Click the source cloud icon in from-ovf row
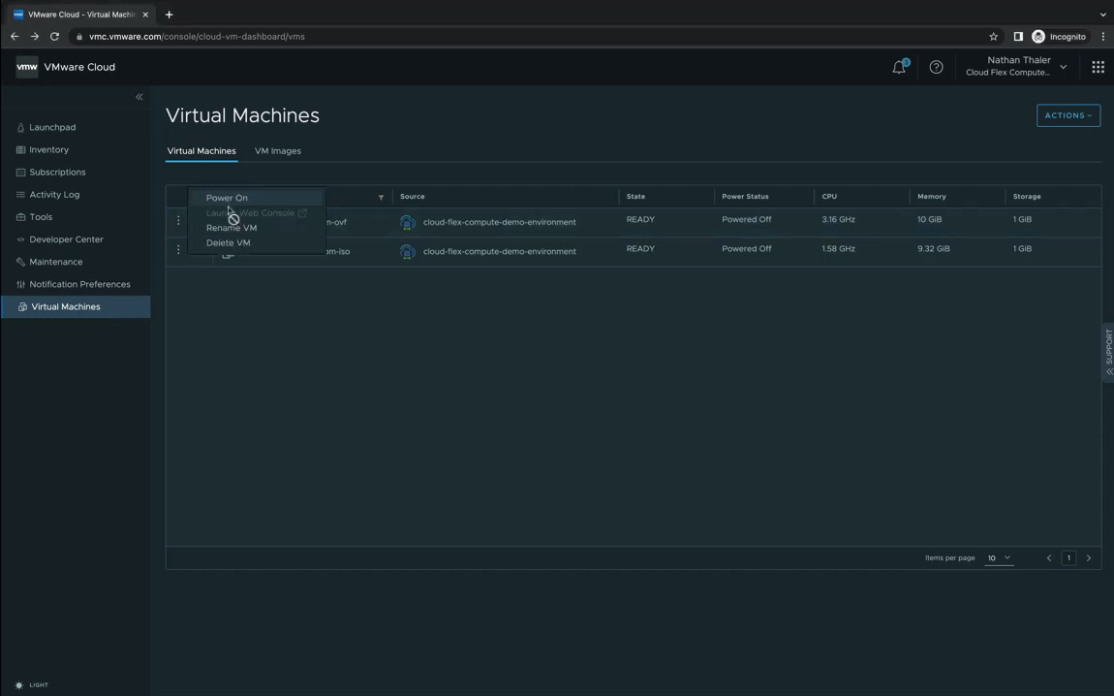This screenshot has width=1114, height=696. tap(408, 223)
